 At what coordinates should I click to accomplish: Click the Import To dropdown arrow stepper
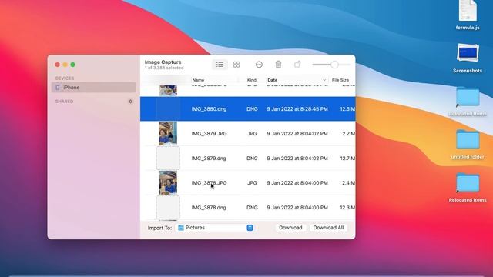tap(250, 228)
